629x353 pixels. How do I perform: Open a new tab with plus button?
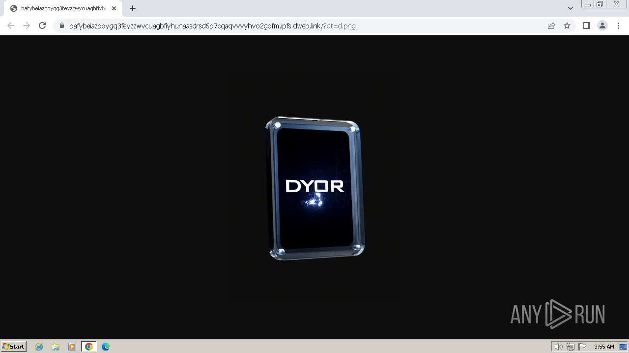point(133,8)
